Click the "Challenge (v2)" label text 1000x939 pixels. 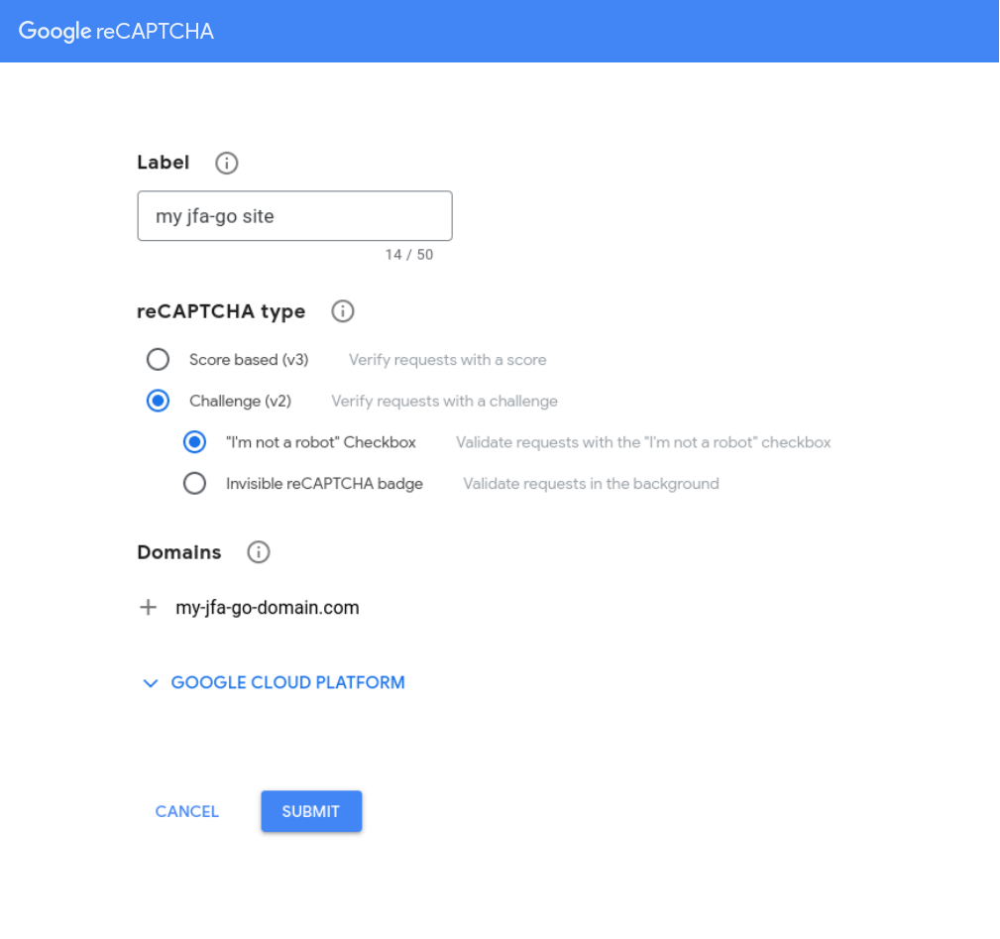[x=241, y=402]
